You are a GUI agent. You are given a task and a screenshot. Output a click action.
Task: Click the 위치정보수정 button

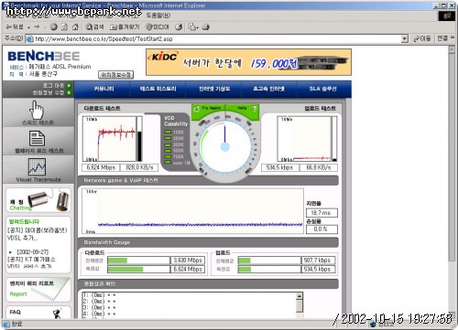coord(115,74)
